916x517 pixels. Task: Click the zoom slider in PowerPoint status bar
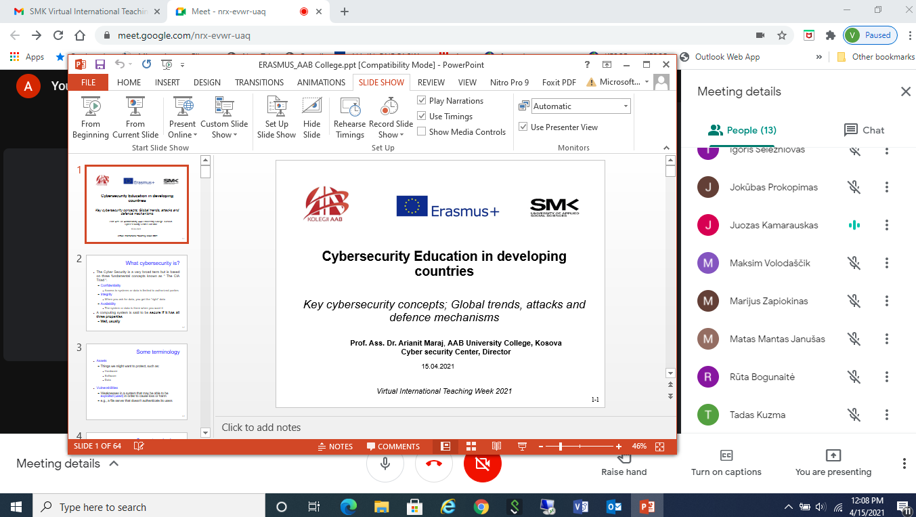tap(561, 447)
